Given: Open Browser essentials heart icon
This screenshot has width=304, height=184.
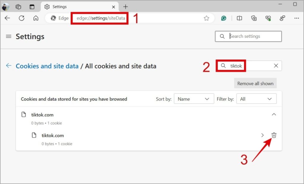Looking at the screenshot, I should click(x=268, y=18).
